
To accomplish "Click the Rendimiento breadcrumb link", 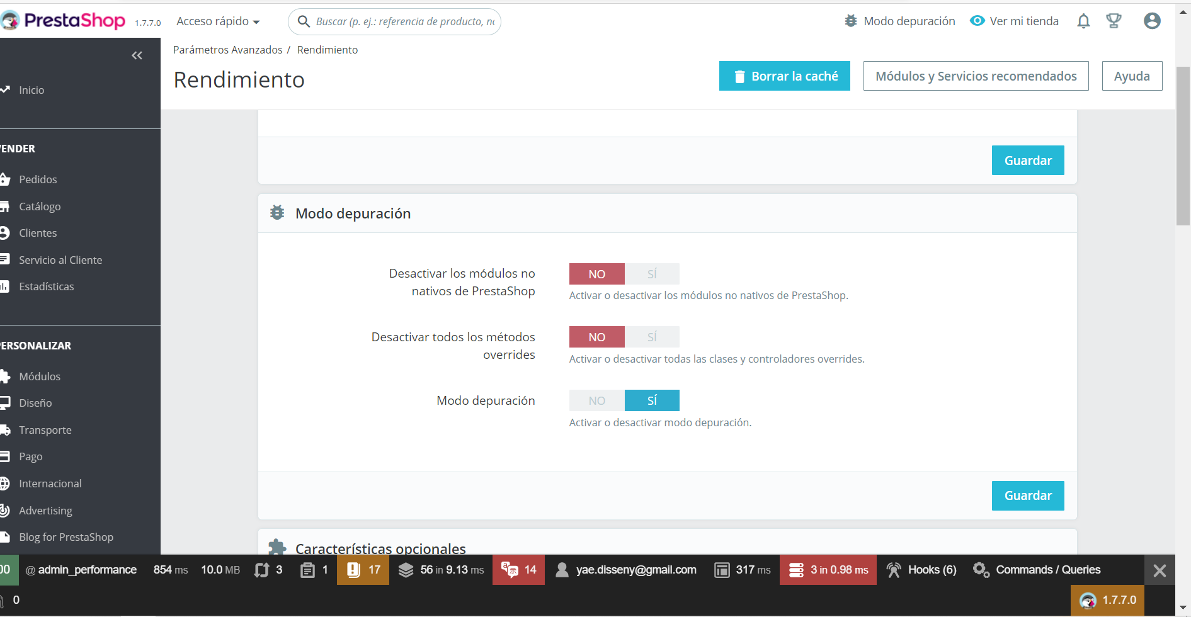I will coord(328,50).
